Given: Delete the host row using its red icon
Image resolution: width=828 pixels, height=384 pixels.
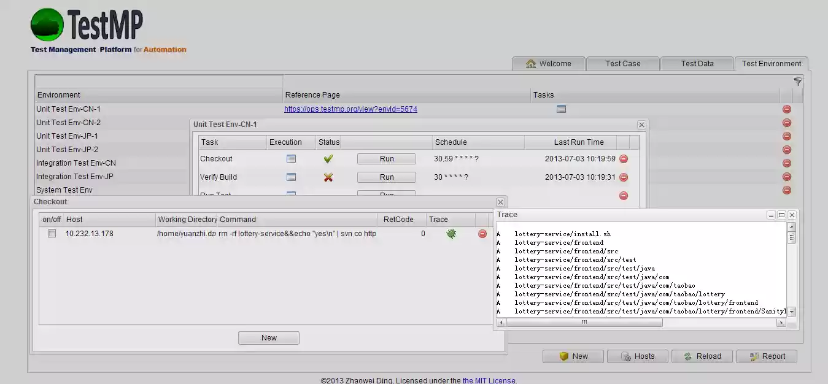Looking at the screenshot, I should click(x=482, y=234).
